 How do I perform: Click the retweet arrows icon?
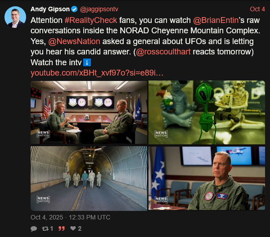(45, 228)
